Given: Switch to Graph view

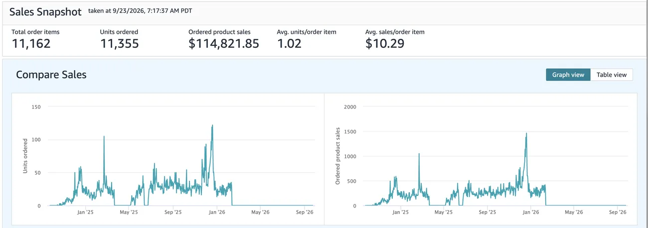Looking at the screenshot, I should (568, 75).
